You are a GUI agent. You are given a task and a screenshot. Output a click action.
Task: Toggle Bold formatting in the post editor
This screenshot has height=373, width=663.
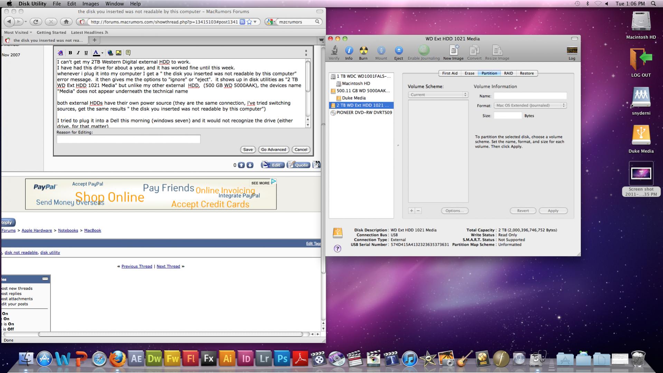point(70,53)
